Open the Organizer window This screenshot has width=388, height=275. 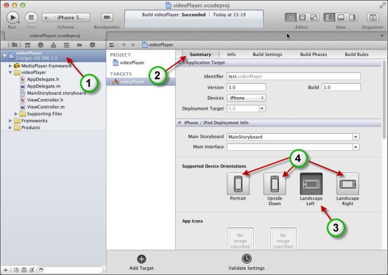[x=372, y=17]
